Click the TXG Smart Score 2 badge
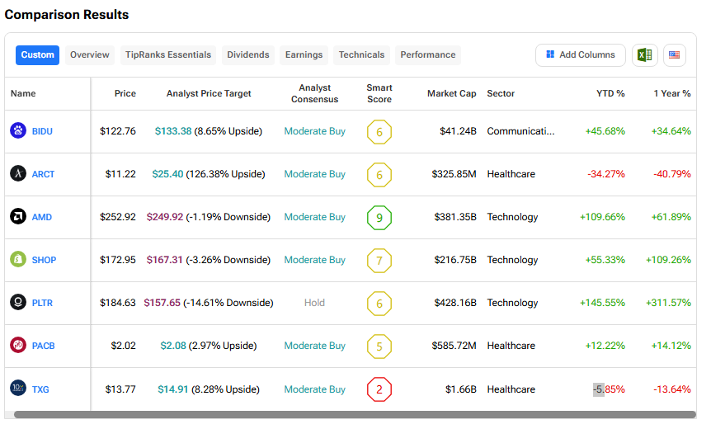 click(379, 389)
